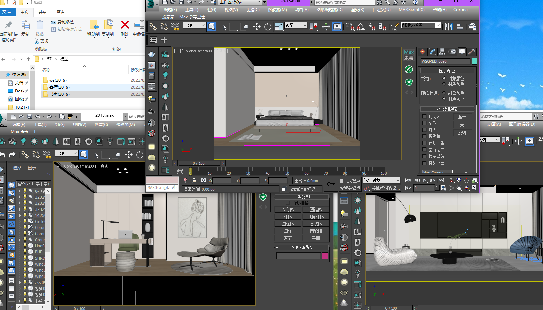543x310 pixels.
Task: Click Play Animation button in front window
Action: [x=425, y=180]
